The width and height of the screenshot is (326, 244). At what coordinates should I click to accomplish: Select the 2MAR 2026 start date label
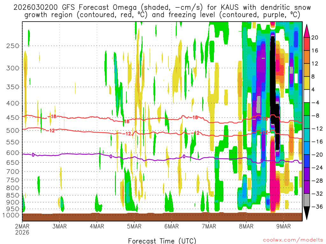tap(22, 229)
